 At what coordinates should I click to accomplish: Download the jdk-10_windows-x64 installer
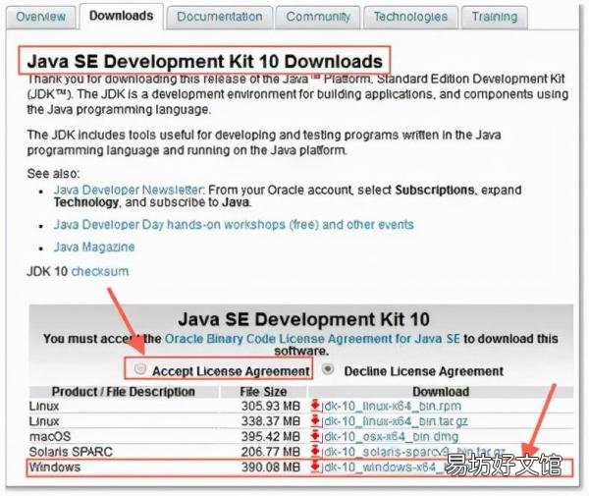[x=383, y=468]
